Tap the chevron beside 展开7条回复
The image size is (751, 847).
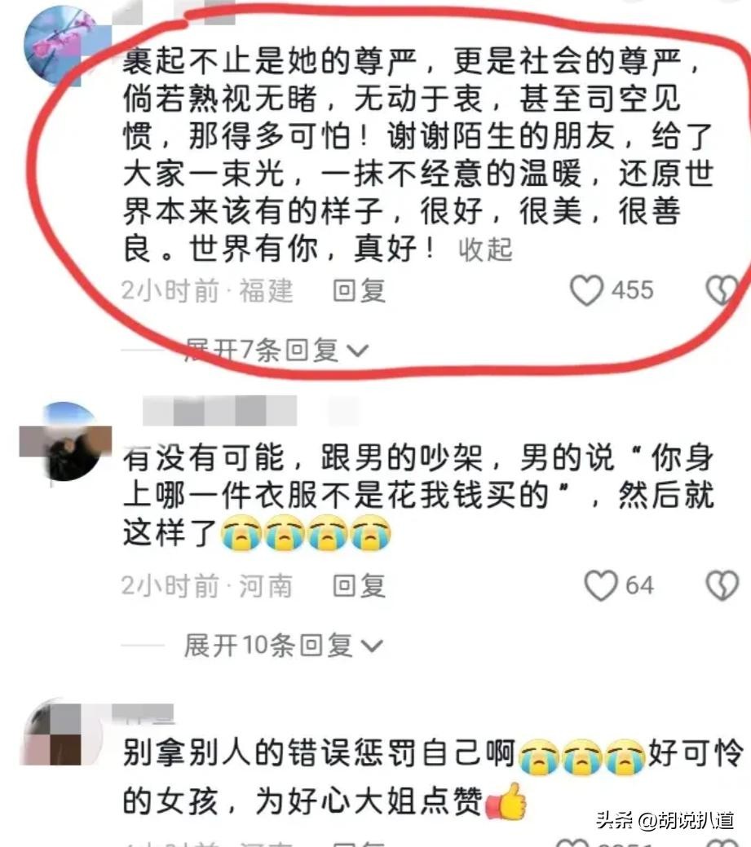click(x=357, y=351)
